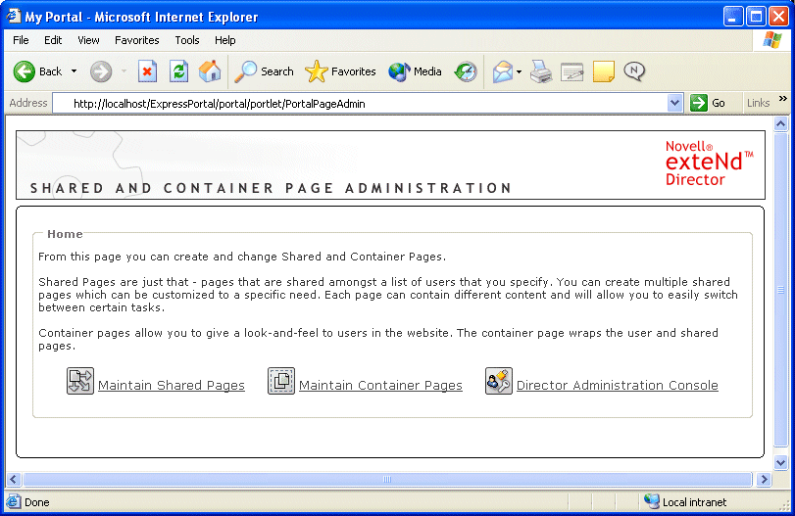Open the File menu
795x516 pixels.
(x=21, y=40)
